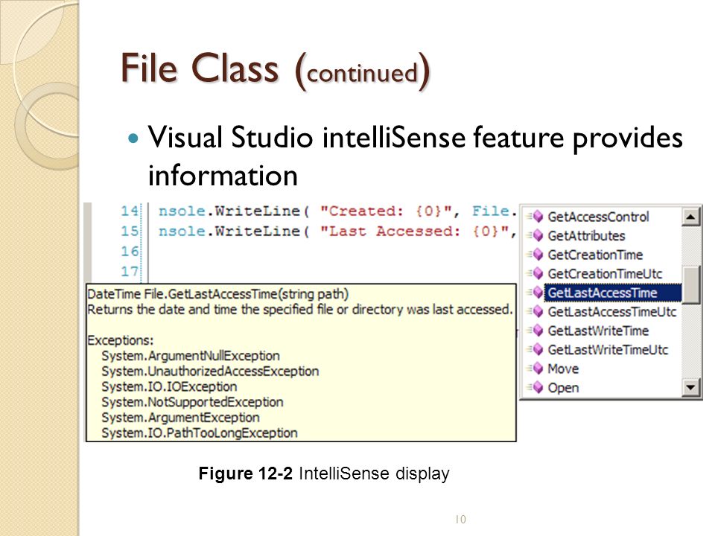This screenshot has height=536, width=715.
Task: Click the method icon beside Move
Action: (536, 368)
